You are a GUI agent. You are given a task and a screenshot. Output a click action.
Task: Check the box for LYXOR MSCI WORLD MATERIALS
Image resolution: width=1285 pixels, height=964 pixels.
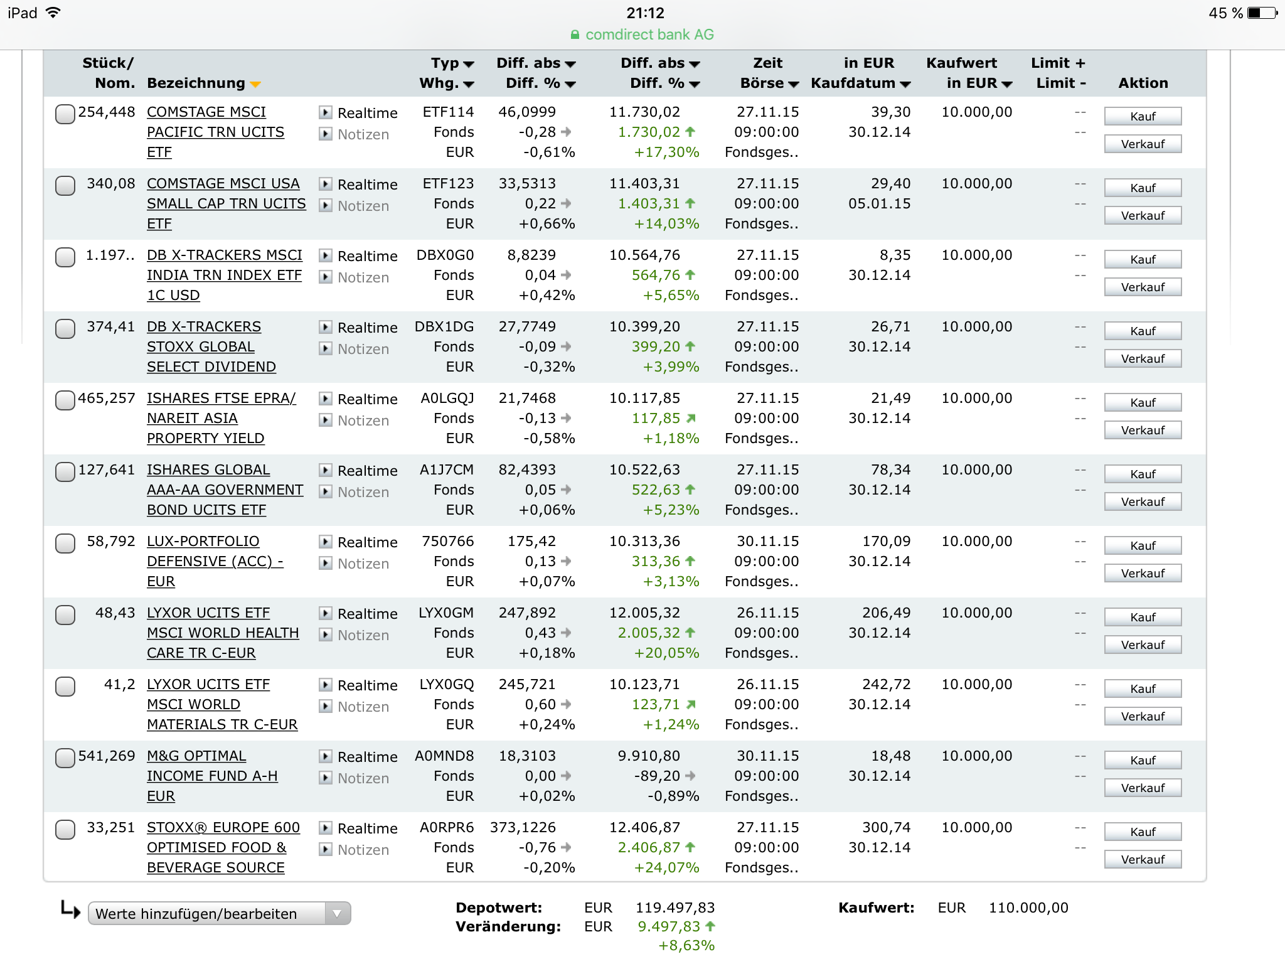click(65, 687)
